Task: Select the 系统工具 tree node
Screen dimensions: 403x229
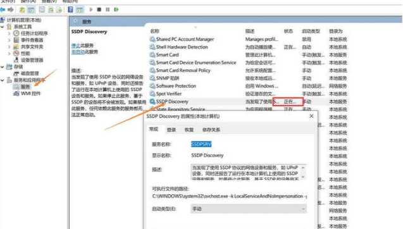Action: (x=23, y=27)
